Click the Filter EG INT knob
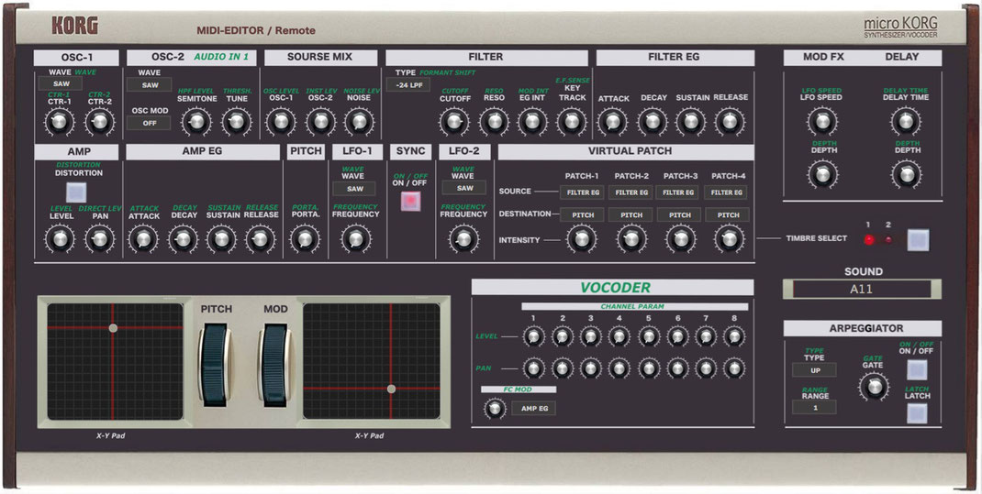The height and width of the screenshot is (494, 982). [532, 122]
